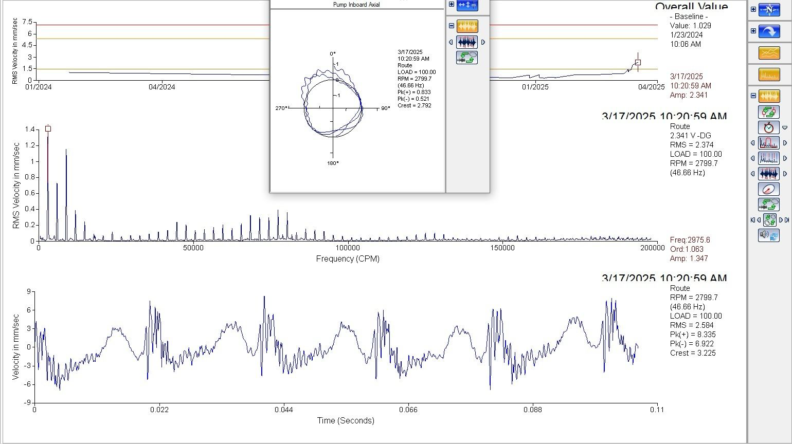Click the 'Pk(-) = 6.922' waveform value
792x444 pixels.
pos(692,344)
